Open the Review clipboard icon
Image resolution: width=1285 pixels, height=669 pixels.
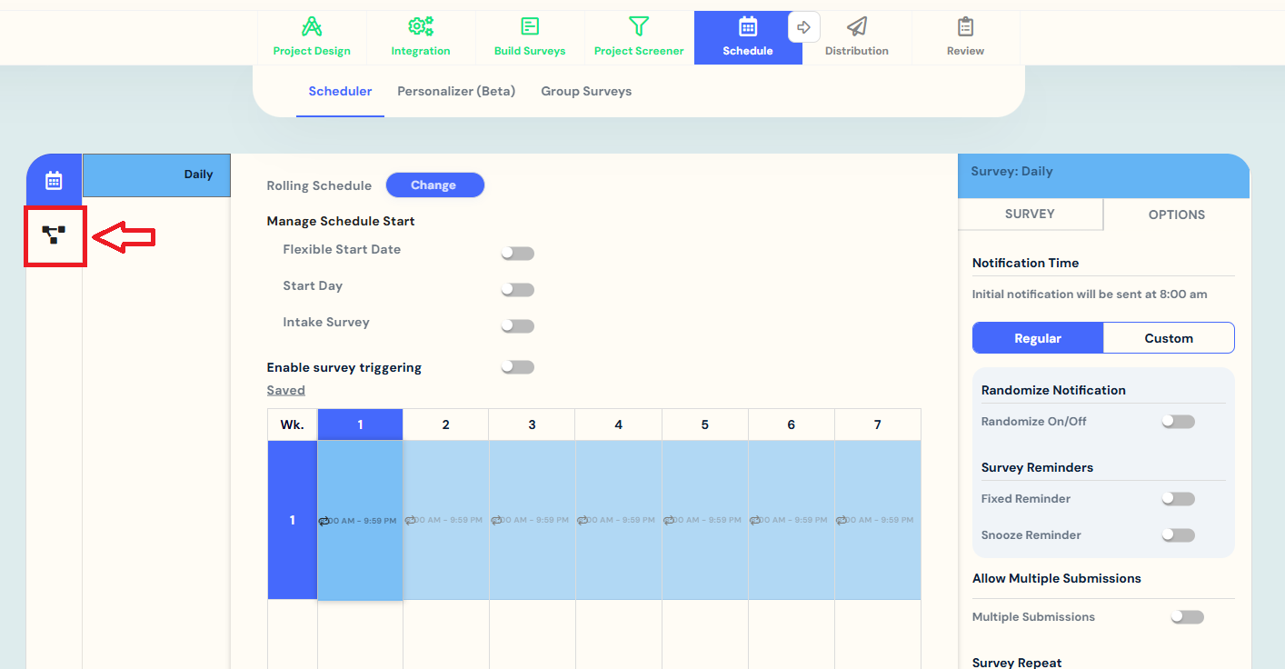pos(965,26)
